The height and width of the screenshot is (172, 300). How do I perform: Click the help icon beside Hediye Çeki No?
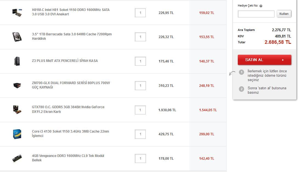pos(261,6)
